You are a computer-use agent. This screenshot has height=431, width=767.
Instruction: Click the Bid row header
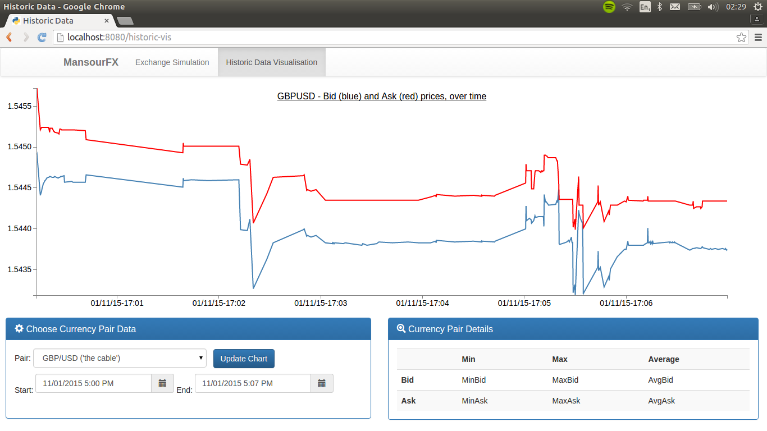tap(408, 380)
